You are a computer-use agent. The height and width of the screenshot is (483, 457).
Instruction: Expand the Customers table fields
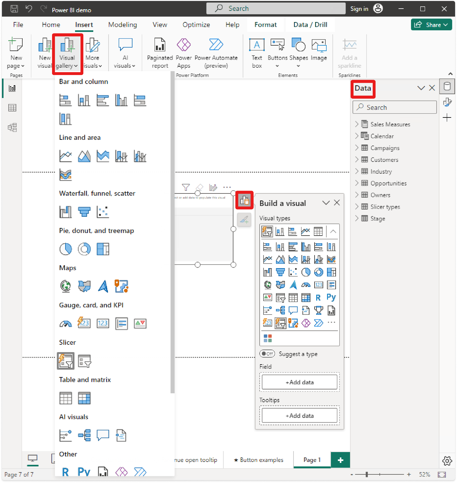click(x=357, y=160)
